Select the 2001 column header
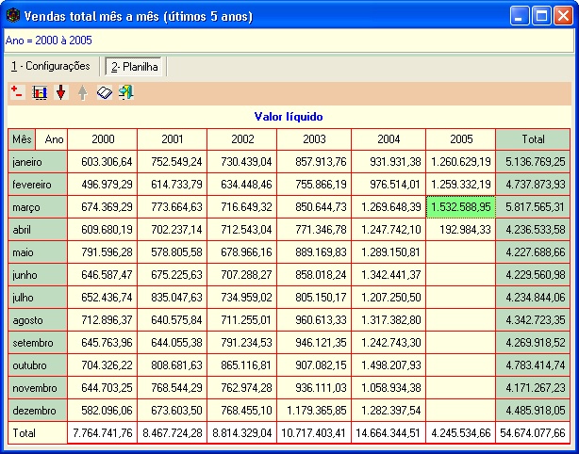The width and height of the screenshot is (579, 454). coord(173,139)
